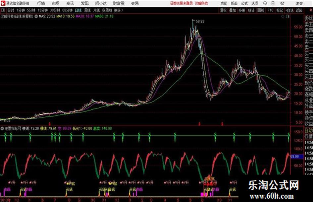
Task: Click the 委比 row in quote panel
Action: click(309, 18)
